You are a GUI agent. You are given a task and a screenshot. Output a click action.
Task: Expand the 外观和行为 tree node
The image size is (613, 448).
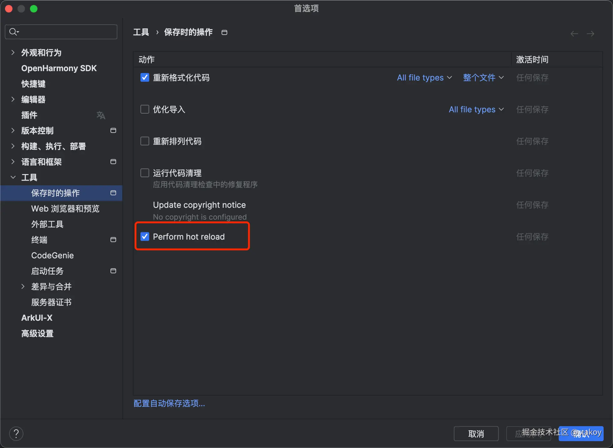[13, 52]
